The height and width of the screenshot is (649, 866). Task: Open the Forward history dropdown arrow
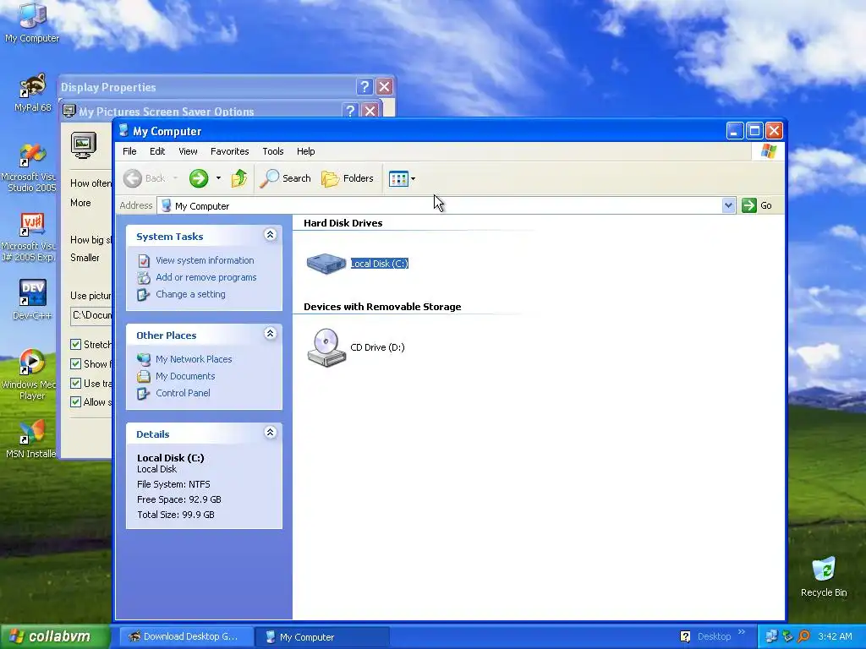click(x=219, y=178)
